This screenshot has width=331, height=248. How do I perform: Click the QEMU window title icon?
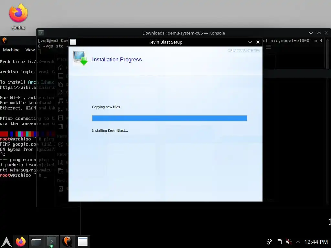[x=5, y=40]
